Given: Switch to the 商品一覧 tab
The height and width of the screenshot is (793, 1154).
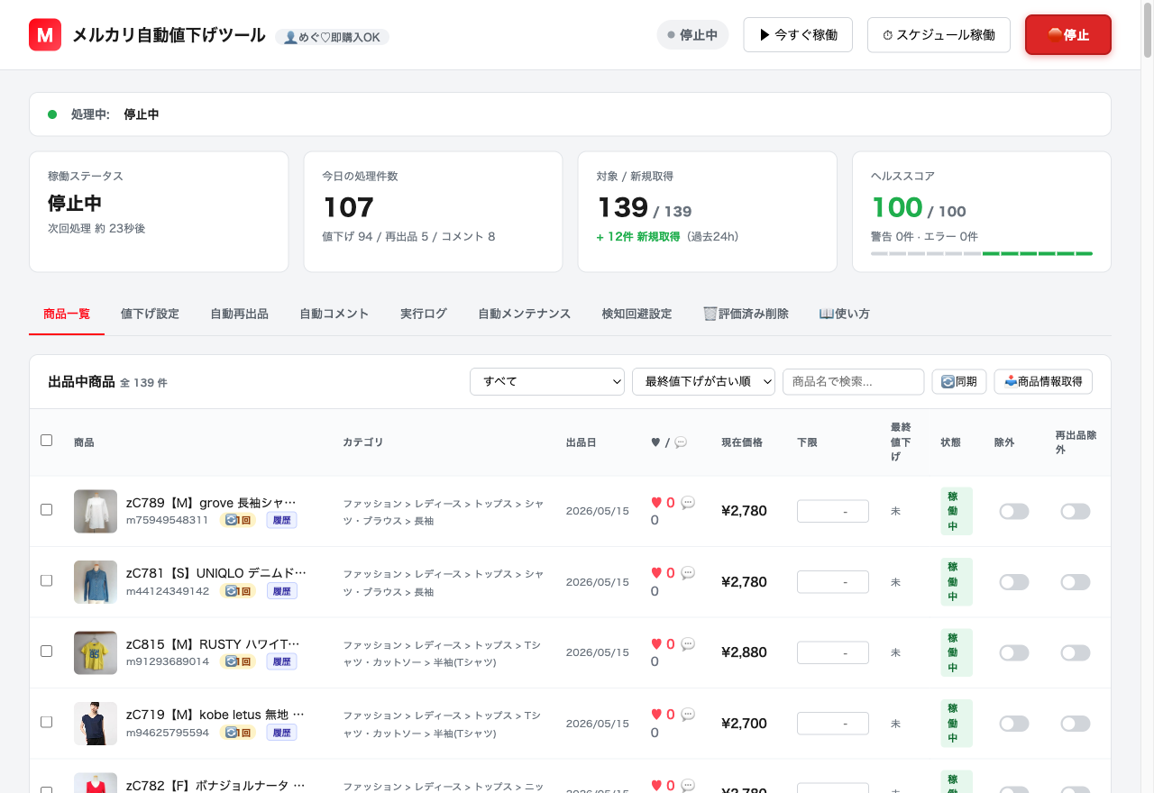Looking at the screenshot, I should pyautogui.click(x=67, y=314).
